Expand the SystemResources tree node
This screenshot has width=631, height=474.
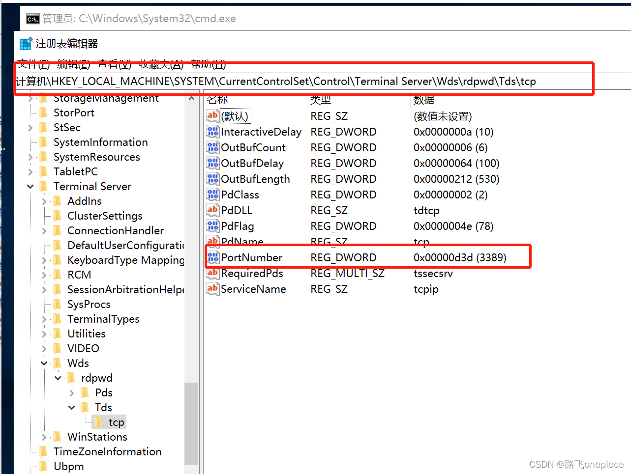coord(30,157)
